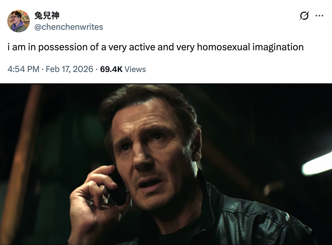The width and height of the screenshot is (332, 245).
Task: Click the 69.4K view count number
Action: (111, 69)
